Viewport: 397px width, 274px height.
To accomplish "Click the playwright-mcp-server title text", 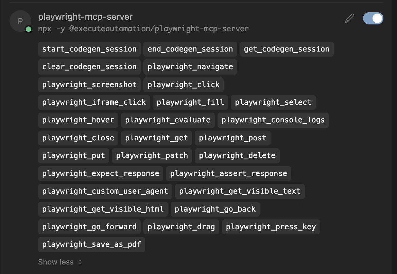I will pyautogui.click(x=86, y=16).
